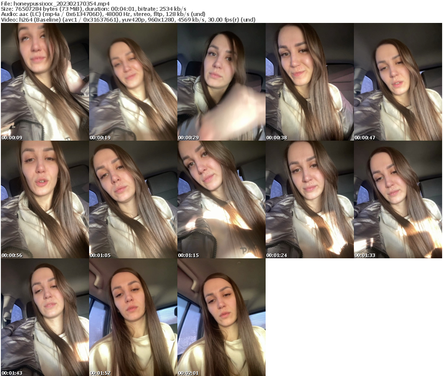Viewport: 443px width, 376px height.
Task: Open the frame labeled 00:01:52
Action: tap(132, 317)
